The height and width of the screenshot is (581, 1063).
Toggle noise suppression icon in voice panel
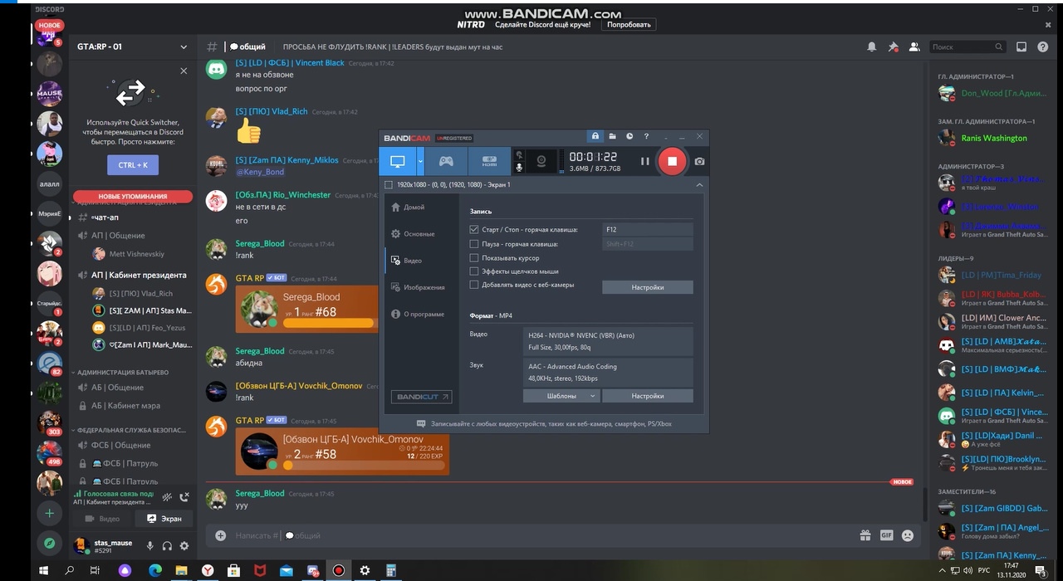[x=167, y=497]
